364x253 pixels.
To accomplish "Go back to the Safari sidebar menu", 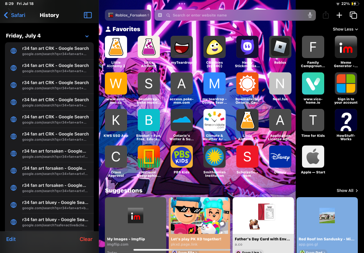I will coord(14,15).
